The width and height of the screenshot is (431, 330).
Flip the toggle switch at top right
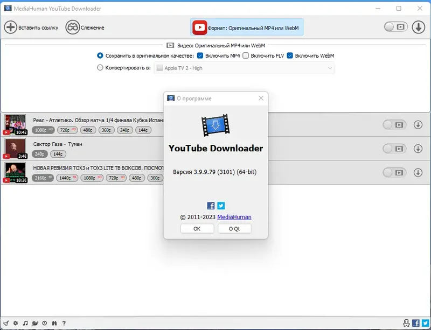[x=395, y=26]
